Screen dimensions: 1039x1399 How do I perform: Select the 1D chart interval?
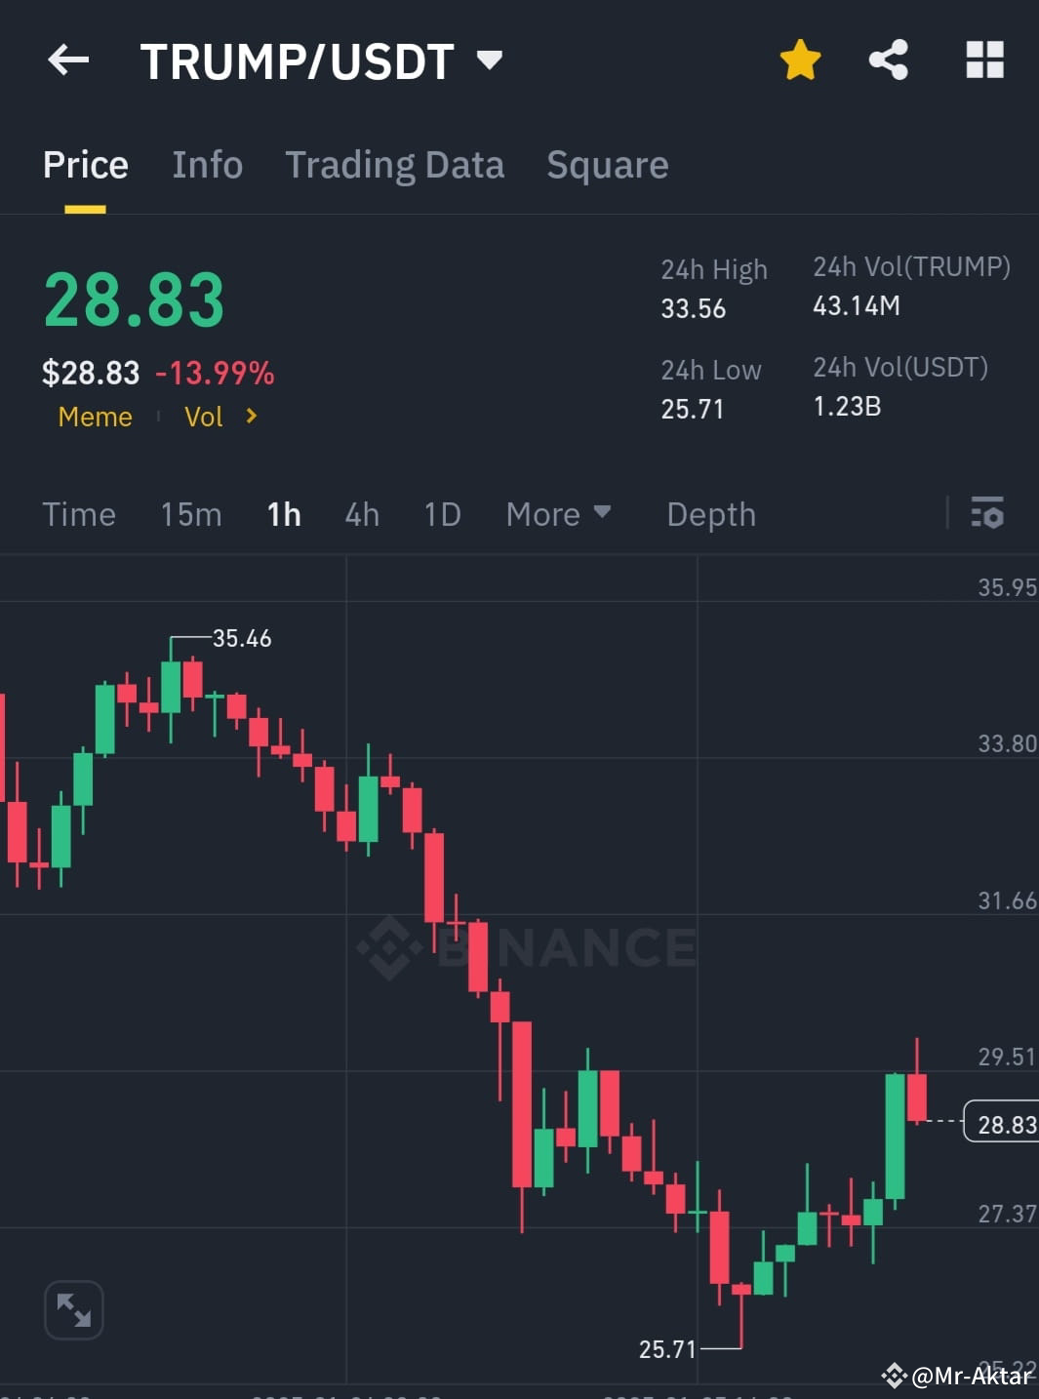(442, 514)
